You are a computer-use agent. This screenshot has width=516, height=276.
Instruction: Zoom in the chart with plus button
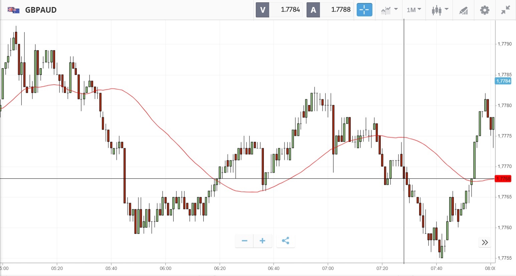(263, 241)
